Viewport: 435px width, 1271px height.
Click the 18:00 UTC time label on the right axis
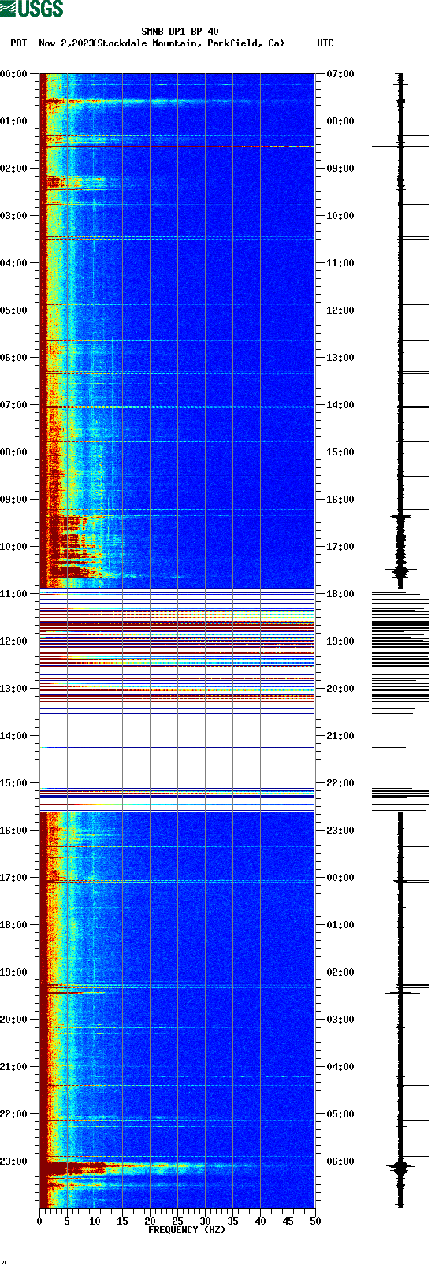tap(340, 594)
